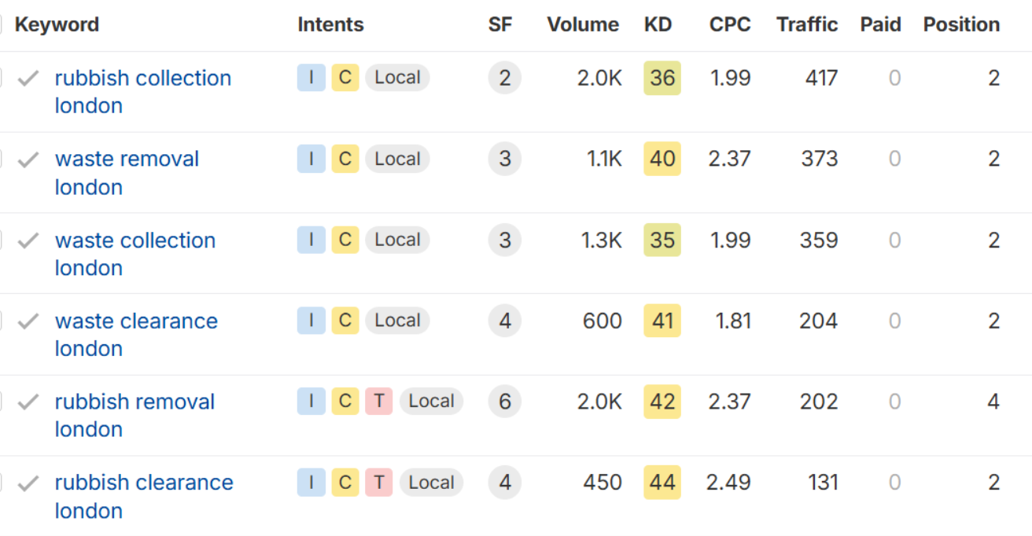This screenshot has height=536, width=1032.
Task: Click Local tag for rubbish removal london
Action: coord(431,402)
